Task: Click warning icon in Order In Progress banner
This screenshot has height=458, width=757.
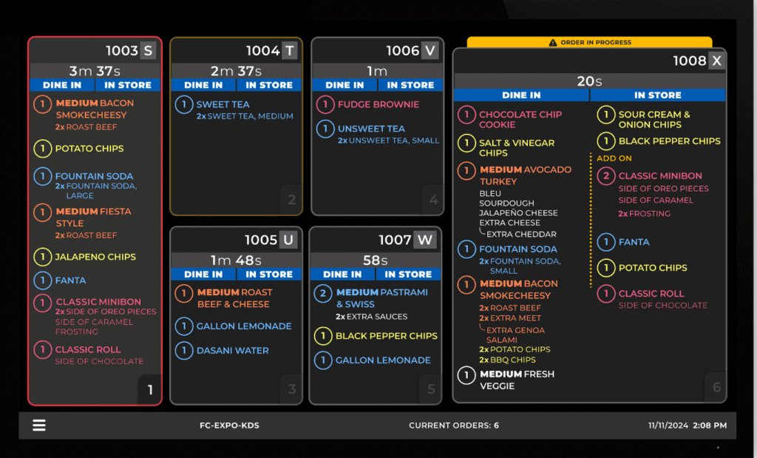Action: click(x=553, y=43)
